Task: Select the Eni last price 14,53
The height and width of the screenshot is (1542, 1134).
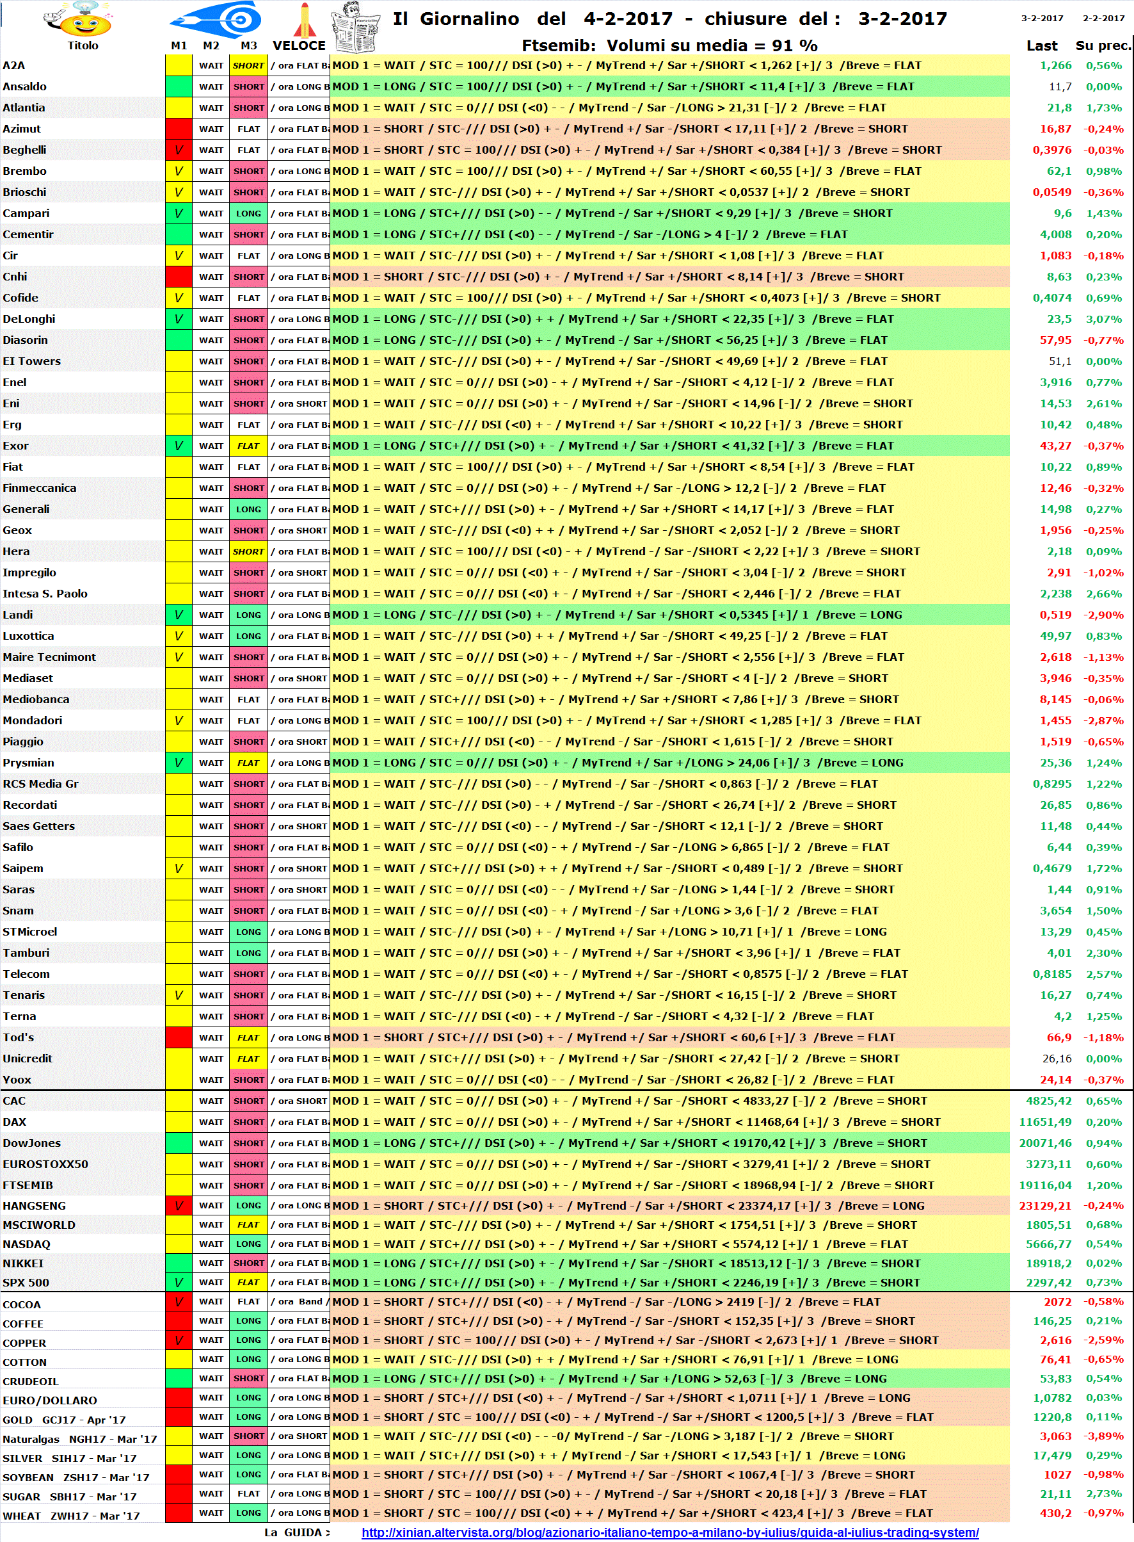Action: (1055, 403)
